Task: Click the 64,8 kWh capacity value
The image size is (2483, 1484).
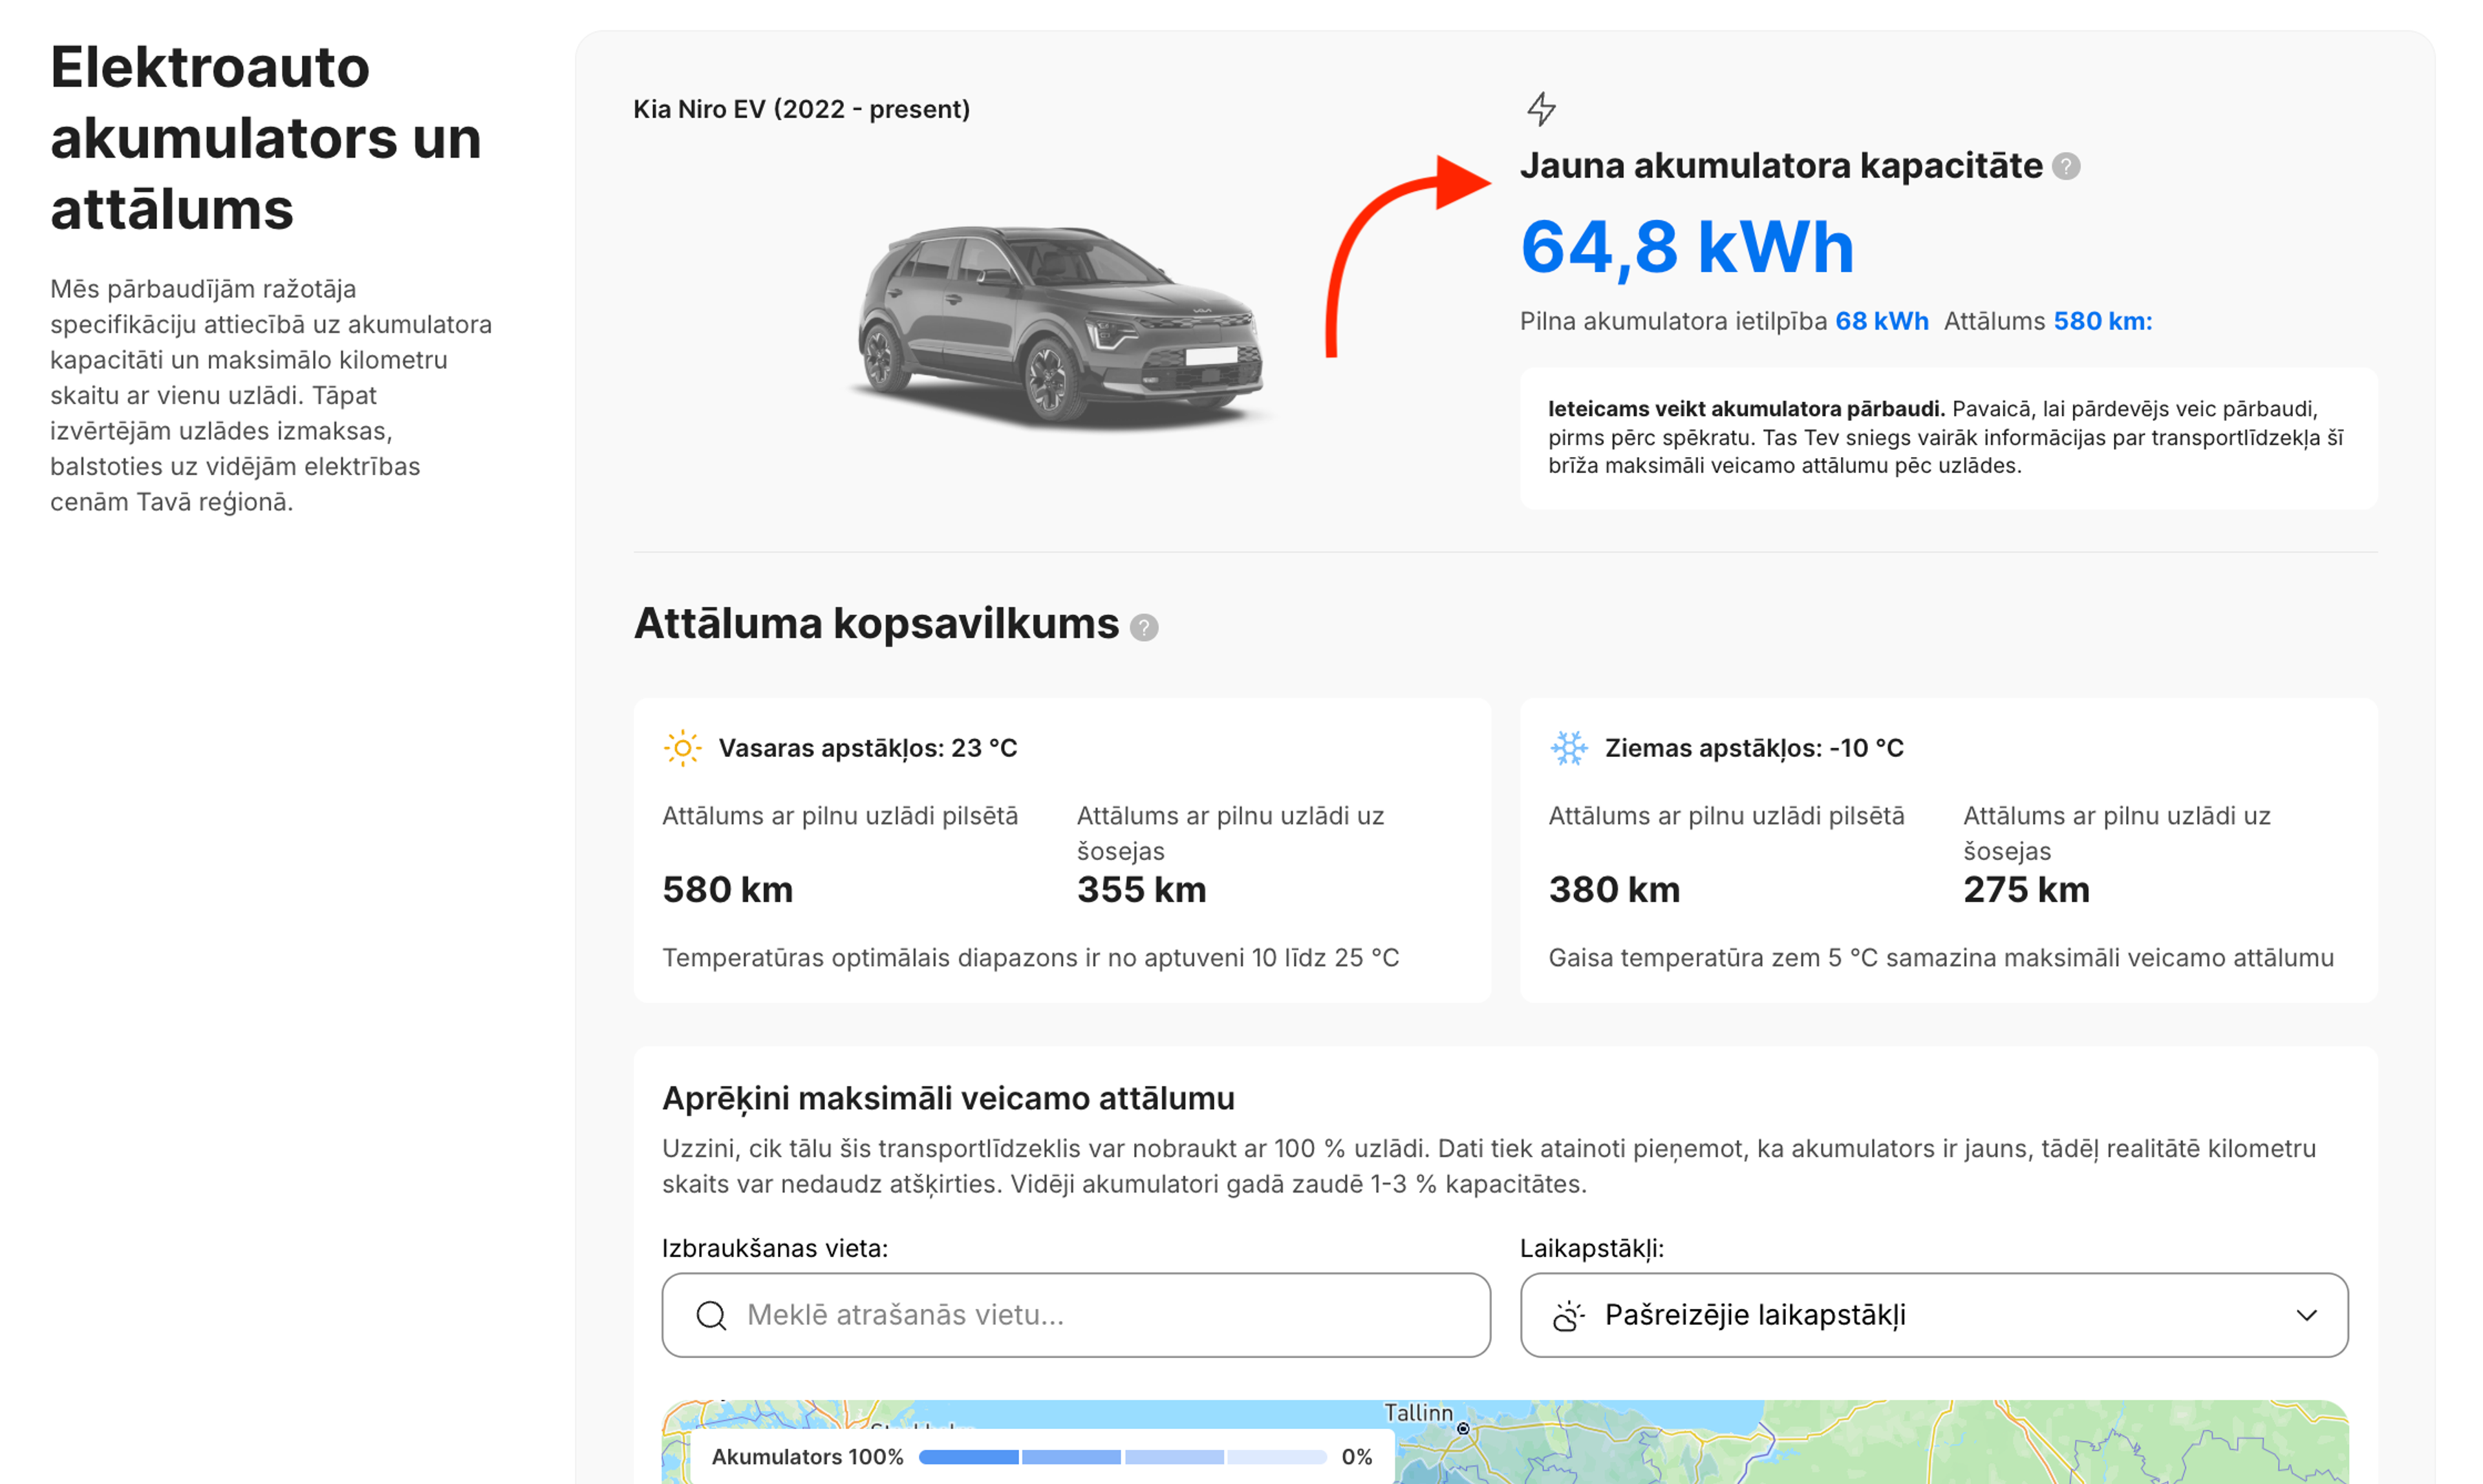Action: click(1686, 247)
